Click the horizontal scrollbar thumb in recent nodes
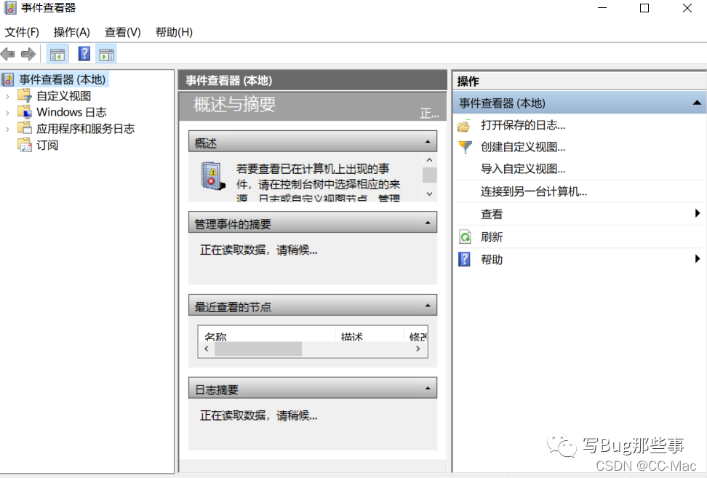The height and width of the screenshot is (478, 707). coord(258,349)
